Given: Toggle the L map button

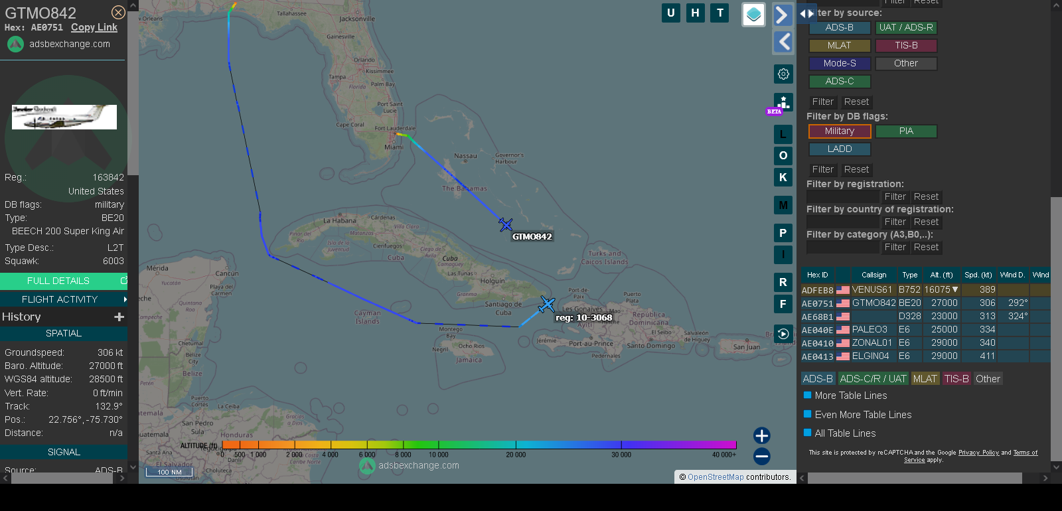Looking at the screenshot, I should click(x=783, y=135).
